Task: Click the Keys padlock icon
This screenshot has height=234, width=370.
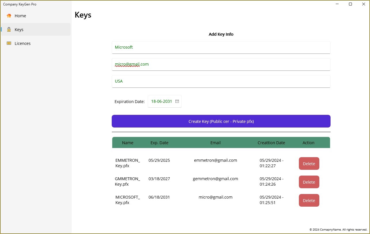Action: 9,29
